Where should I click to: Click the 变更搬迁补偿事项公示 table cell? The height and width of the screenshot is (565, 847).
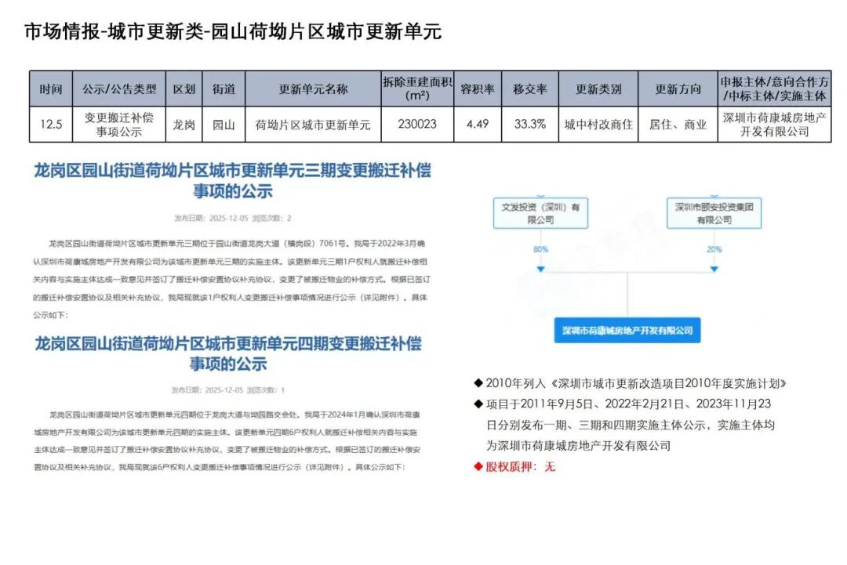click(119, 125)
